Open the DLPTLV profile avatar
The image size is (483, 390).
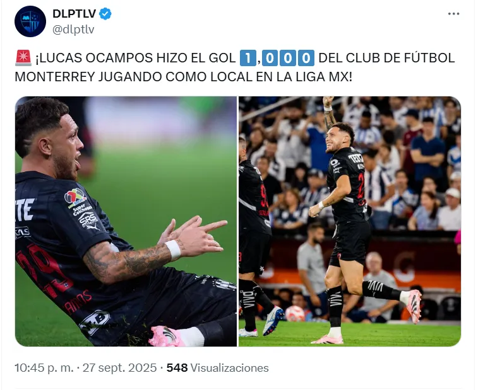coord(30,21)
